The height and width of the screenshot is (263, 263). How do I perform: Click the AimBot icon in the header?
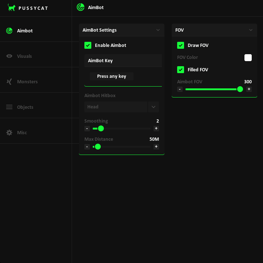click(80, 7)
